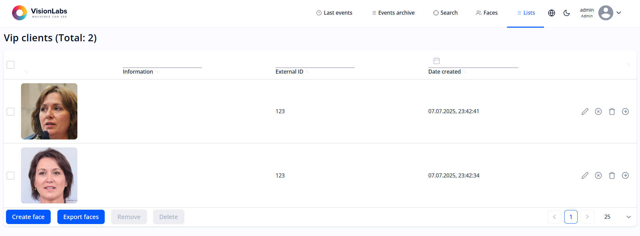Expand the admin user menu chevron
The height and width of the screenshot is (236, 640).
619,13
